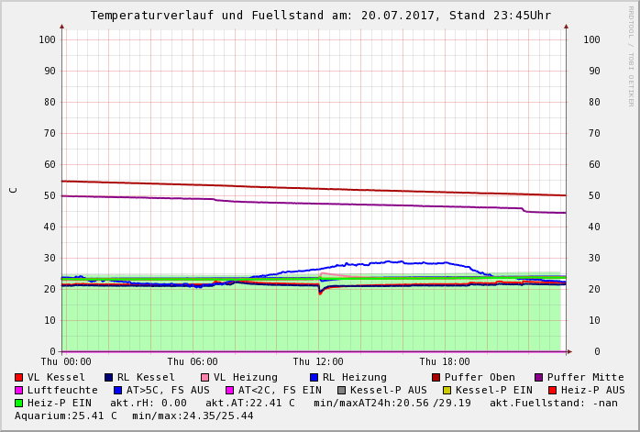This screenshot has height=432, width=640.
Task: Click the red VL Kessel legend swatch
Action: (18, 378)
